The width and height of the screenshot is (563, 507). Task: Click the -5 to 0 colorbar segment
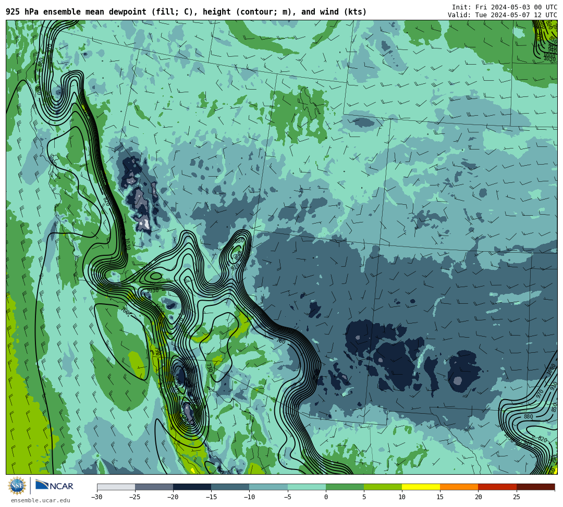click(307, 487)
